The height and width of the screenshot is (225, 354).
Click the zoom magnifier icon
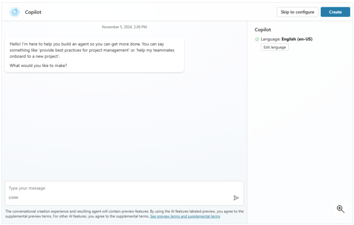pos(341,209)
